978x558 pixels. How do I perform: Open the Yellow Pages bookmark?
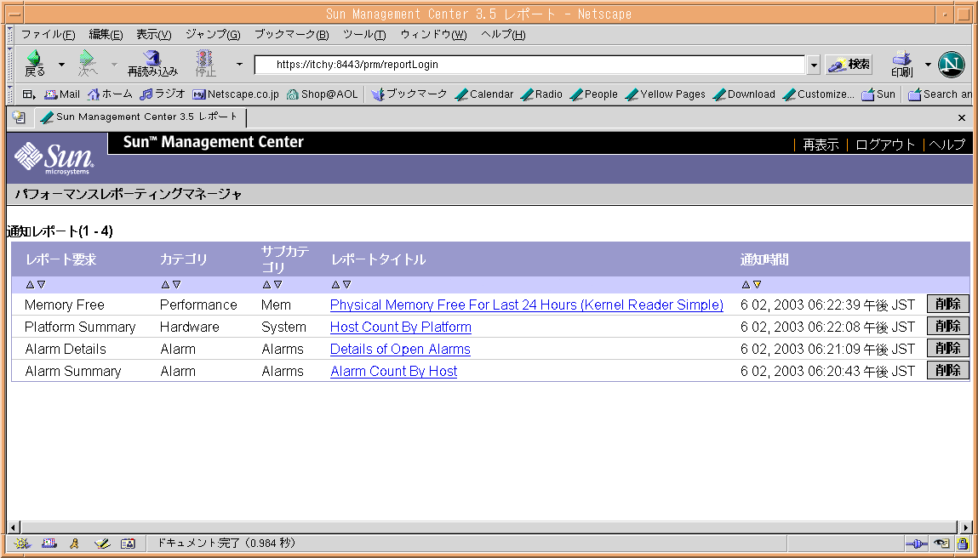[x=665, y=94]
